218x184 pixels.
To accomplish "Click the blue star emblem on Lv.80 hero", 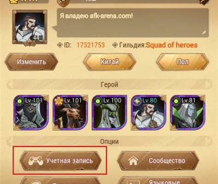I will click(137, 101).
